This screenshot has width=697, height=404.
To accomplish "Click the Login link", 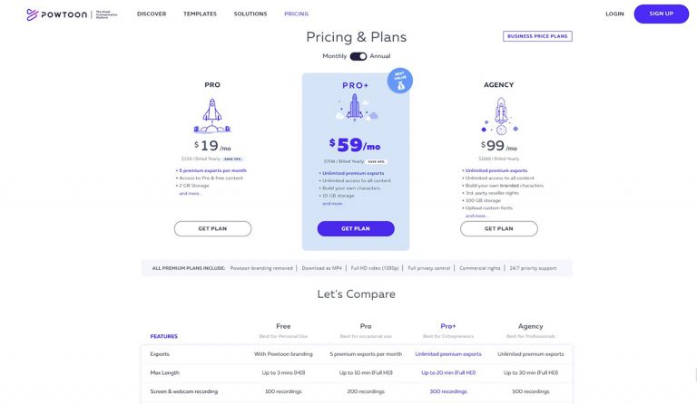I will click(x=614, y=14).
